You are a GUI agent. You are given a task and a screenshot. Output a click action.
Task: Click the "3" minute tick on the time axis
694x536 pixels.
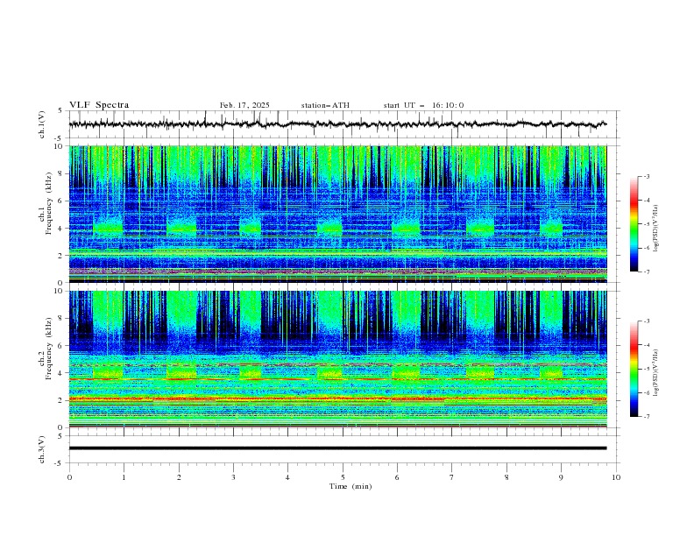(233, 477)
